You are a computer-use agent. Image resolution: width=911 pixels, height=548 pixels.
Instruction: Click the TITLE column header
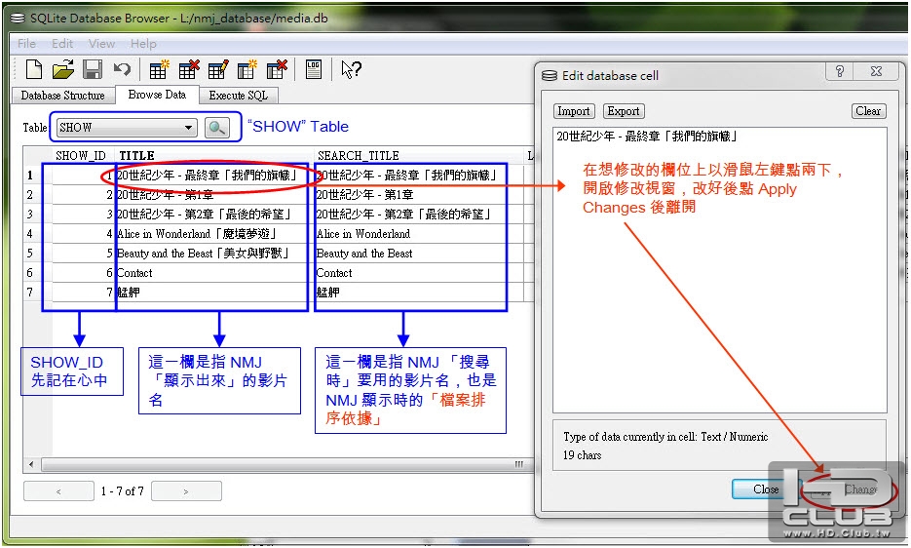[214, 155]
